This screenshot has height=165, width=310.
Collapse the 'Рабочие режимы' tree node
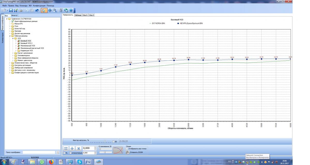[10, 36]
